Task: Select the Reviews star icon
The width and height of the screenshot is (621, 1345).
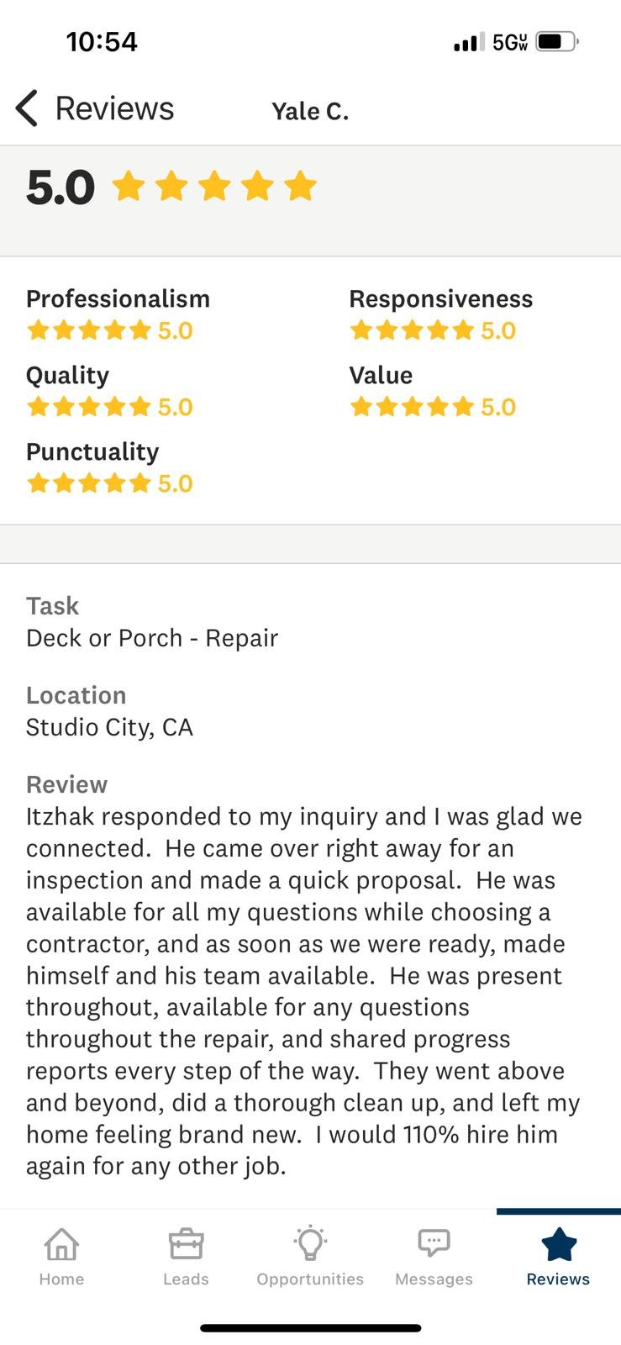Action: [x=558, y=1244]
